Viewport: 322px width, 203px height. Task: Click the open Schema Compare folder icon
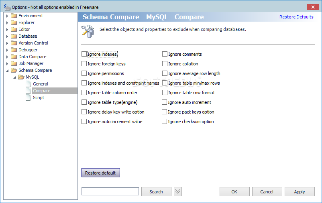pos(14,70)
